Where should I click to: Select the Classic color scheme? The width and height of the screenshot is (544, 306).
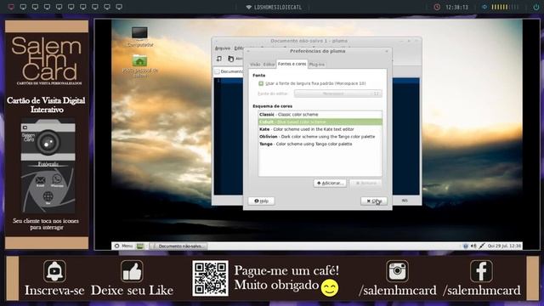[320, 115]
